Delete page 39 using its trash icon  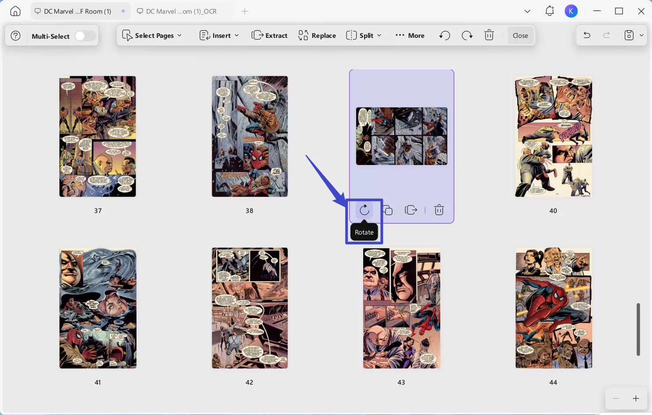coord(439,210)
